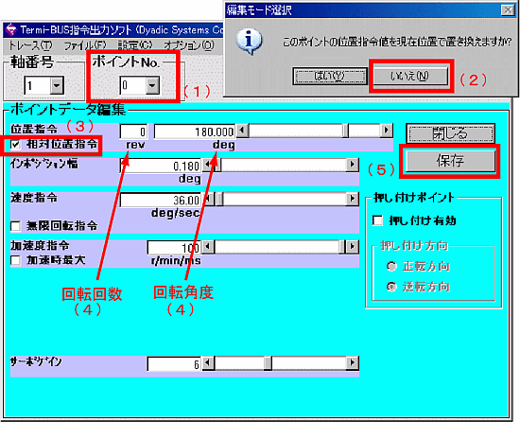Click the いいえ(N) button in dialog
Image resolution: width=520 pixels, height=422 pixels.
click(x=410, y=77)
